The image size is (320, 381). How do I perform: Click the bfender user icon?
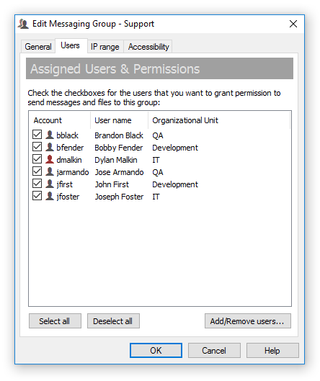50,147
